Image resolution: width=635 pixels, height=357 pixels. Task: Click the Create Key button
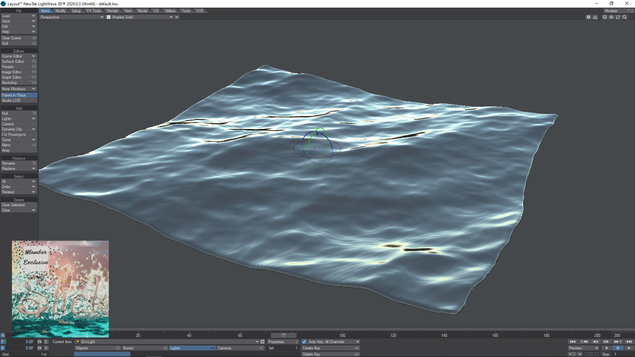click(x=330, y=348)
